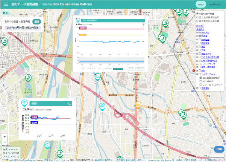The height and width of the screenshot is (162, 226).
Task: Click the rainfall popup teal title bar
Action: [51, 104]
